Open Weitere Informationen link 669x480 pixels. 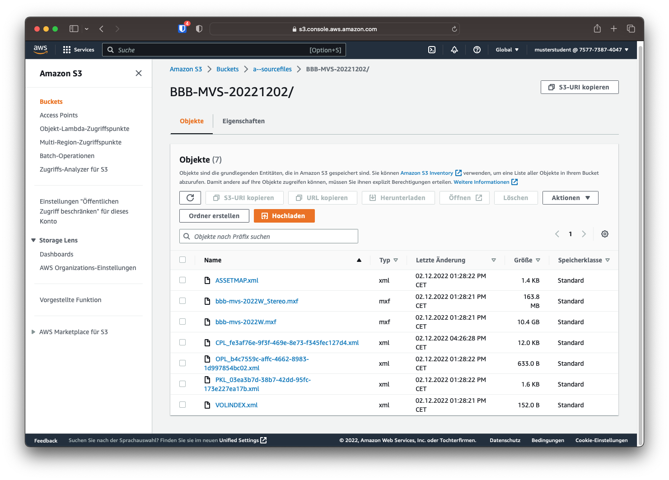pos(486,182)
